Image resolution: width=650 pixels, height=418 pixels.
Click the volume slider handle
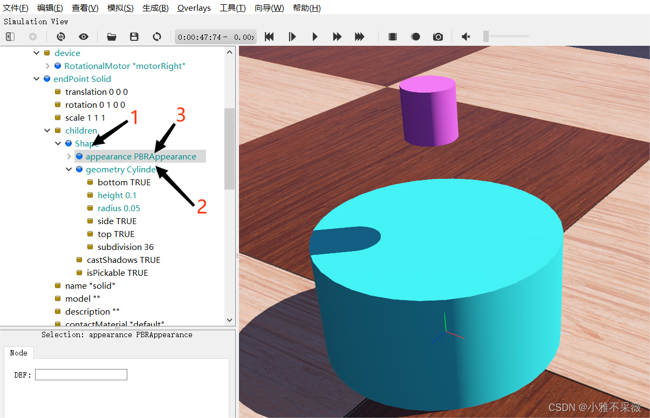[486, 36]
